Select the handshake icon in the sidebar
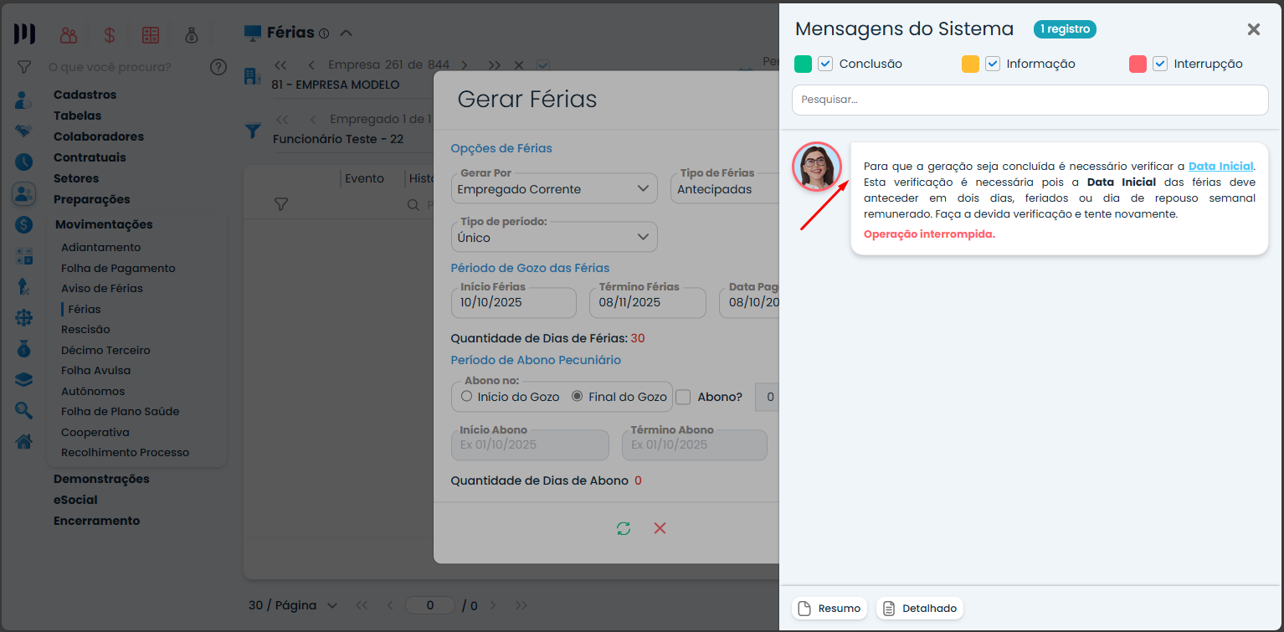Viewport: 1284px width, 632px height. tap(23, 131)
